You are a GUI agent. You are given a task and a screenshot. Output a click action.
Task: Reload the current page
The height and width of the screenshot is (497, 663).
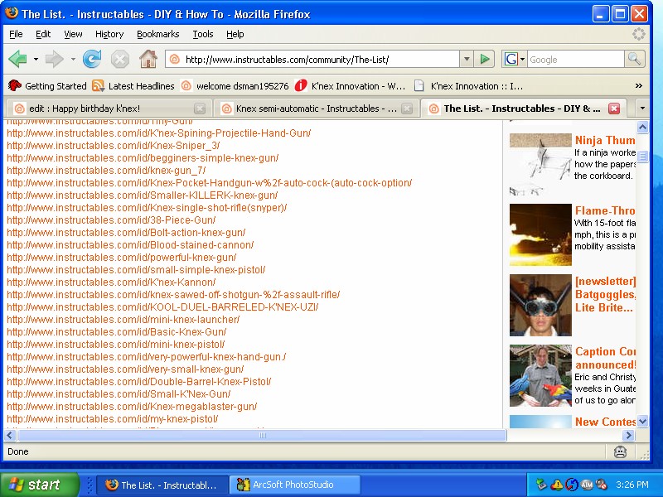click(91, 59)
